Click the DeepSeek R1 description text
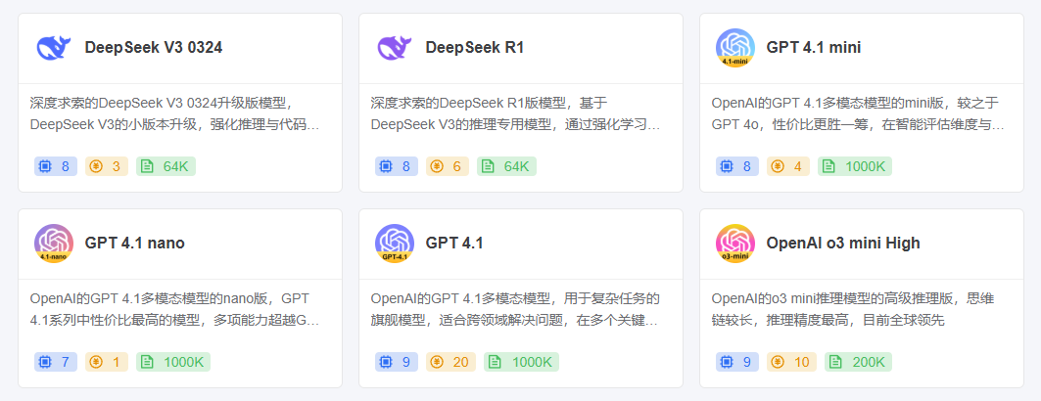 [x=515, y=114]
